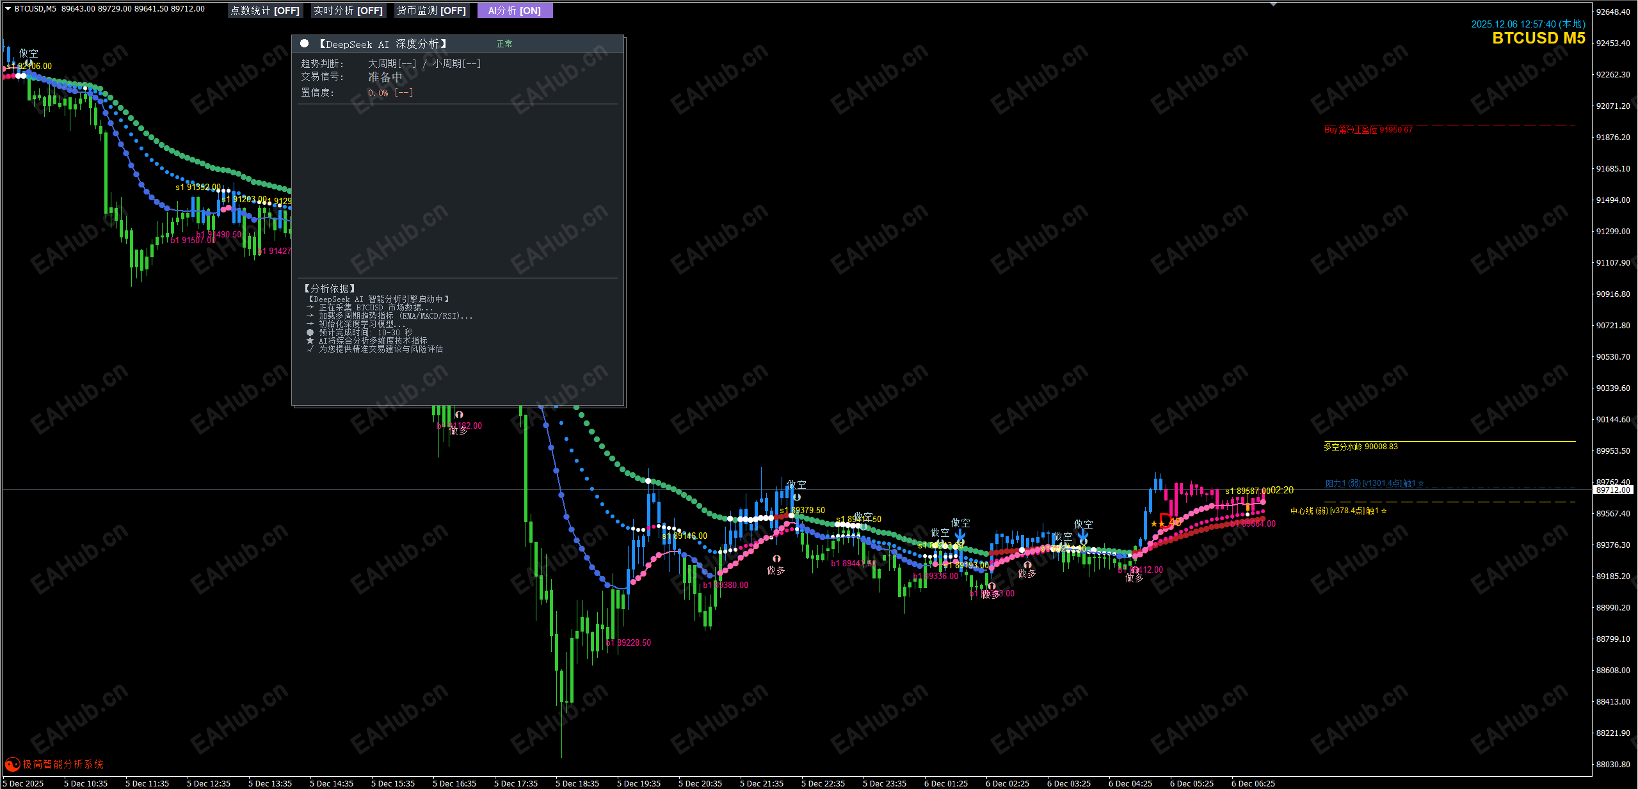Click star icon after 阻力1 label
Viewport: 1638px width, 789px height.
coord(1420,484)
